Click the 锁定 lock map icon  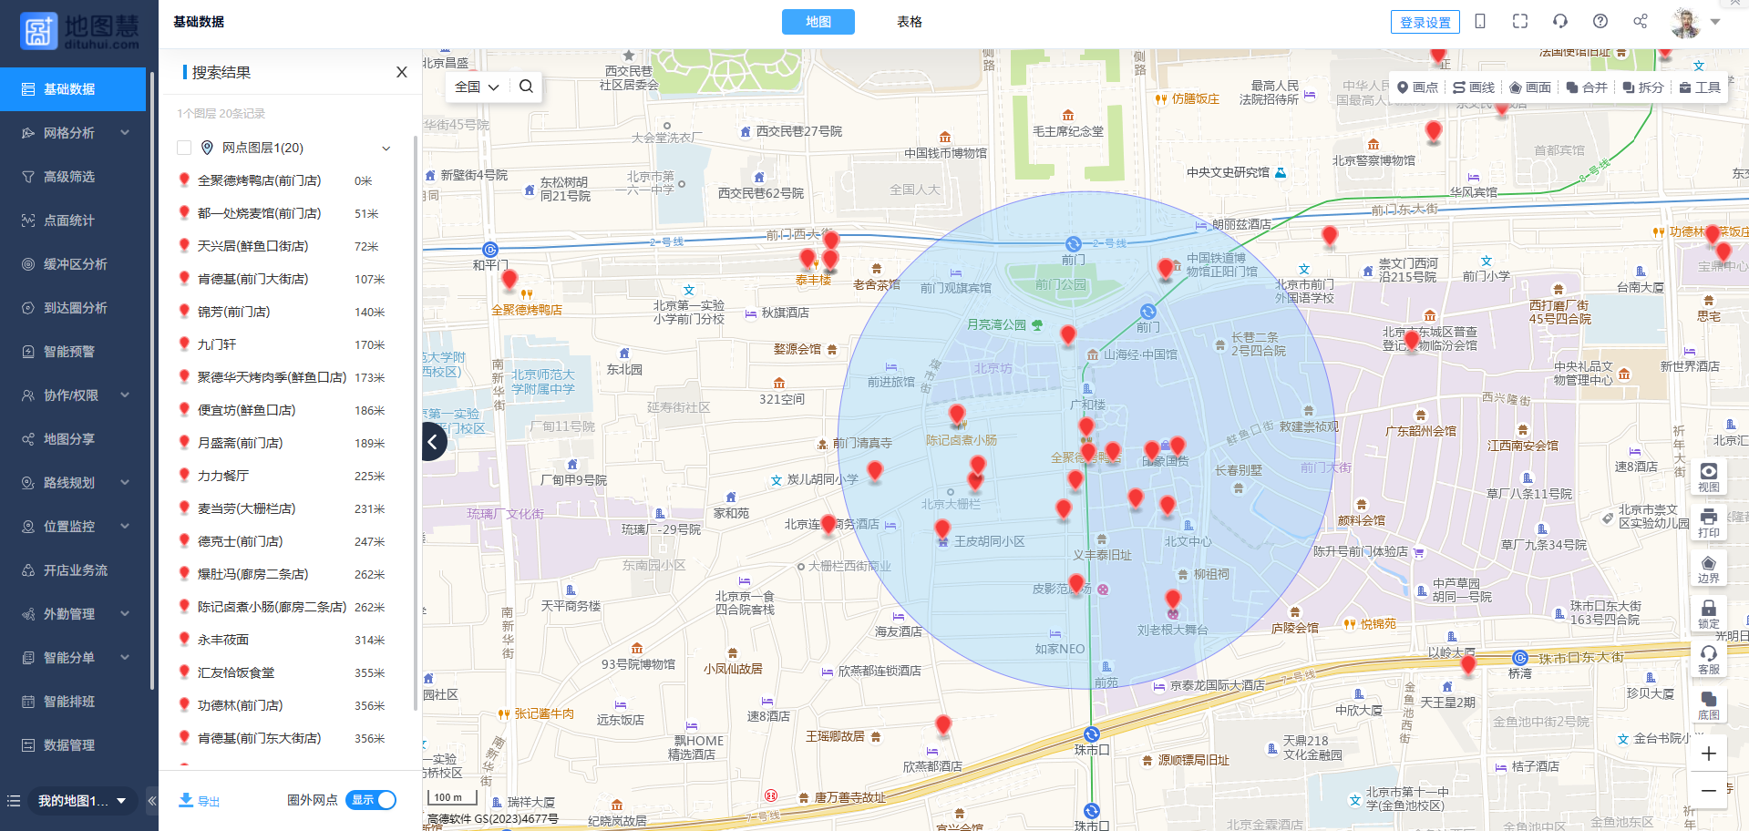tap(1708, 613)
